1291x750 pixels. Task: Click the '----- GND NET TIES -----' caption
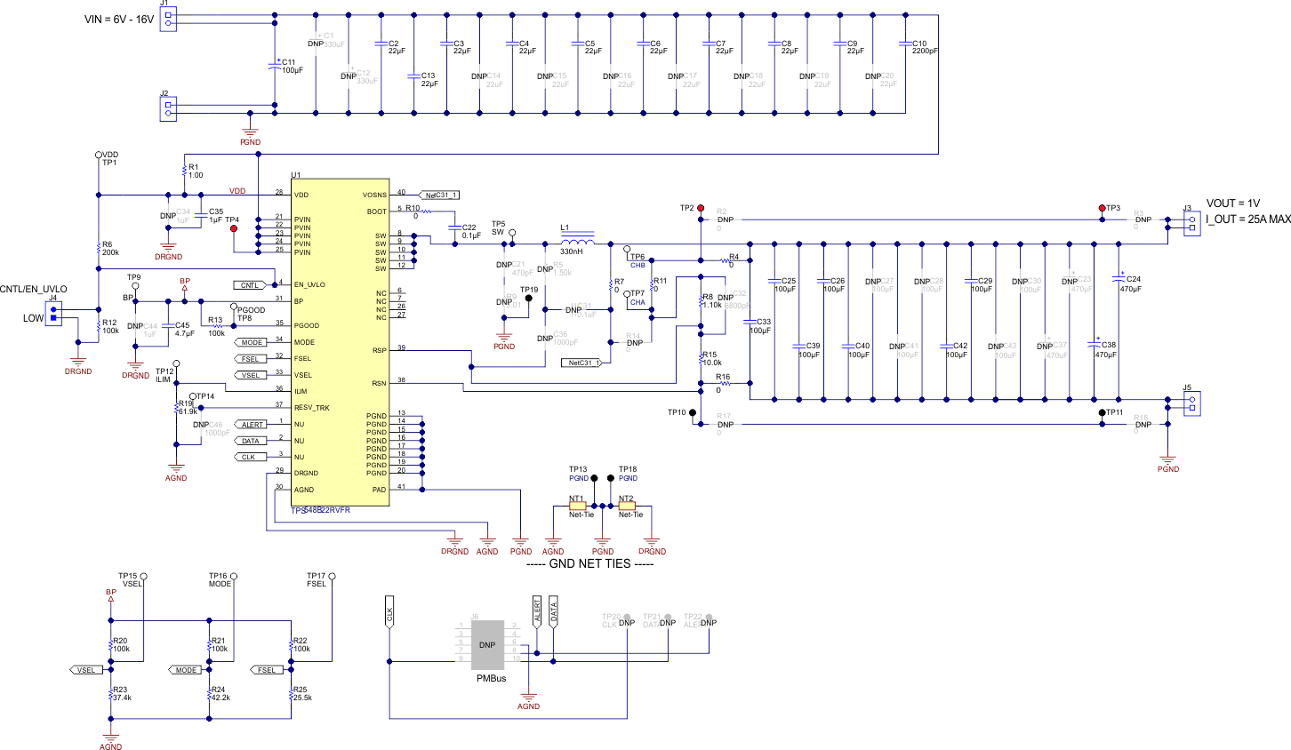590,563
